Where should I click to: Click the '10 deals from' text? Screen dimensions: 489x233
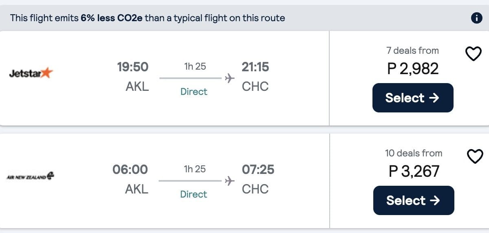pos(413,153)
